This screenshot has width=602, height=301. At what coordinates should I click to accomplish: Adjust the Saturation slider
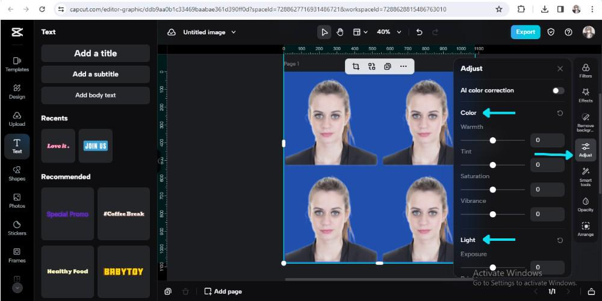[492, 190]
